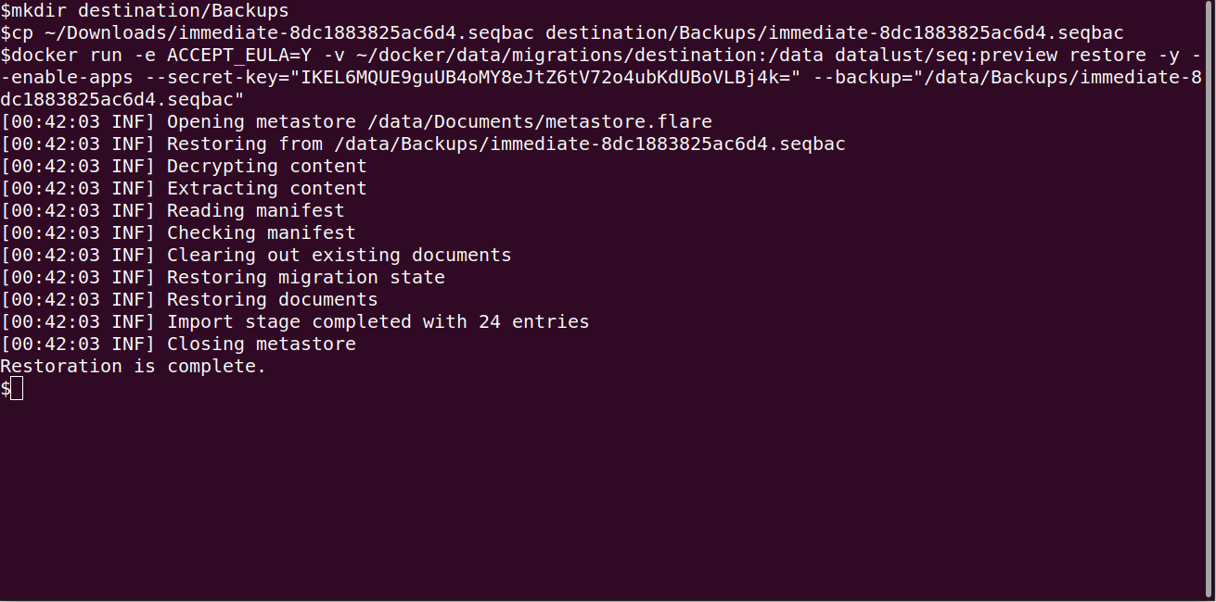Click the 'Checking manifest' log line

pos(178,233)
